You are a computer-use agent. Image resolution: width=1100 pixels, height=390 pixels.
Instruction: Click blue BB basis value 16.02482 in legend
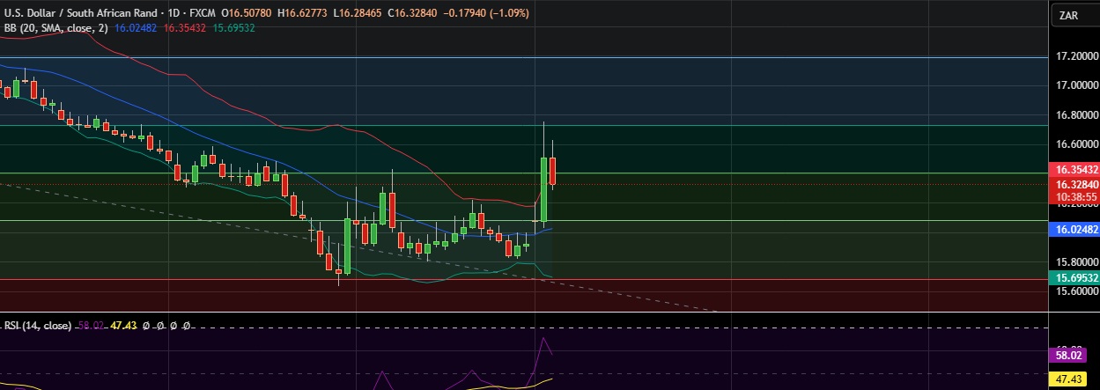tap(136, 28)
